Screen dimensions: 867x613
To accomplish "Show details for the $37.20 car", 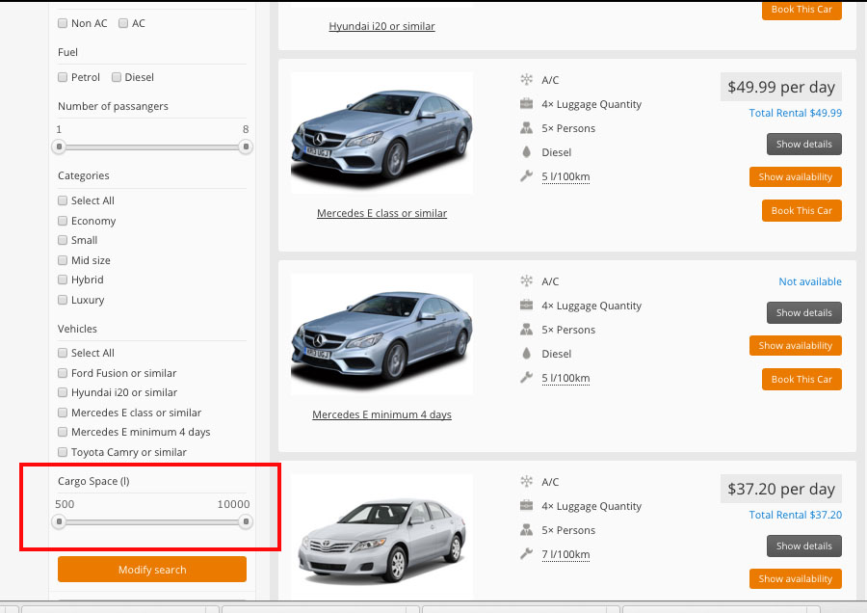I will (x=804, y=546).
